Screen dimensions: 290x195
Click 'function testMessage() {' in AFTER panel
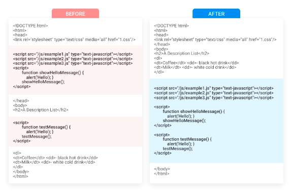point(187,139)
